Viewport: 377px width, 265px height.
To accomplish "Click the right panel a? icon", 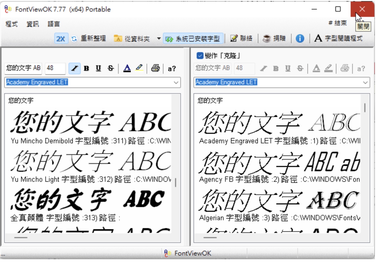I will tap(361, 68).
